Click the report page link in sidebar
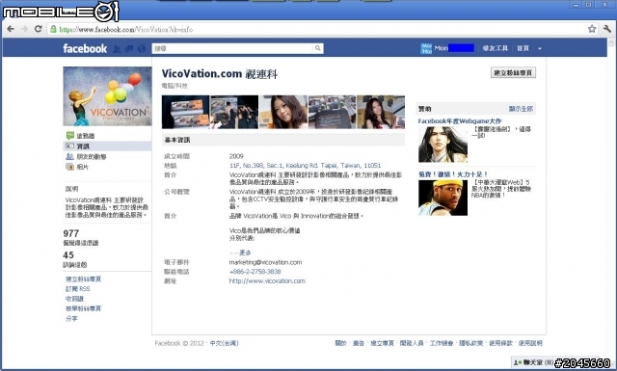The height and width of the screenshot is (371, 617). point(83,308)
